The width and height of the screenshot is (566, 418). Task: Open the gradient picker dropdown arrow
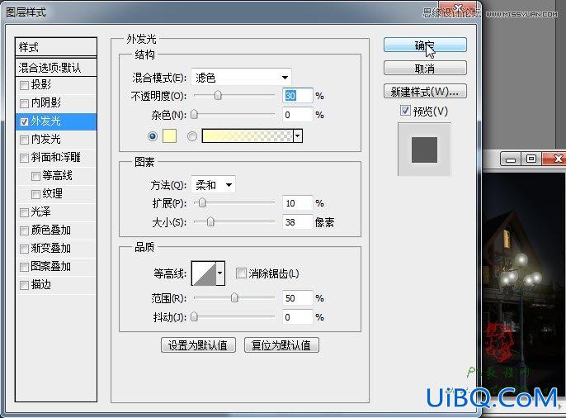coord(298,135)
